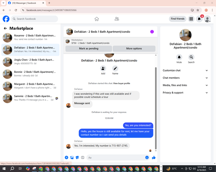
Task: Click the weather 33°C taskbar widget
Action: tap(172, 169)
